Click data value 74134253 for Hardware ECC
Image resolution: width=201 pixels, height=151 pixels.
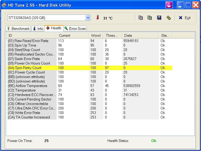coord(131,95)
